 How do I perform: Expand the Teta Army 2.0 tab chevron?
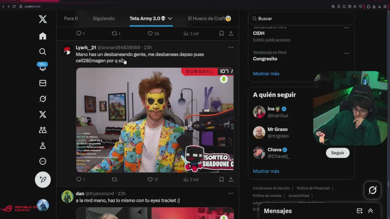click(x=170, y=19)
